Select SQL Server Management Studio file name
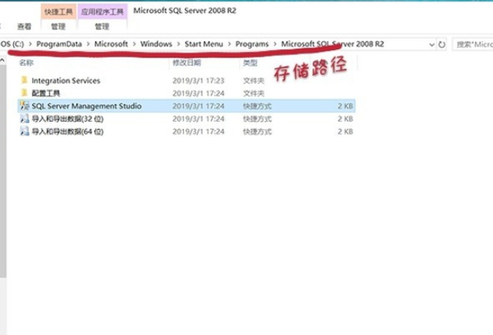493x335 pixels. click(86, 106)
